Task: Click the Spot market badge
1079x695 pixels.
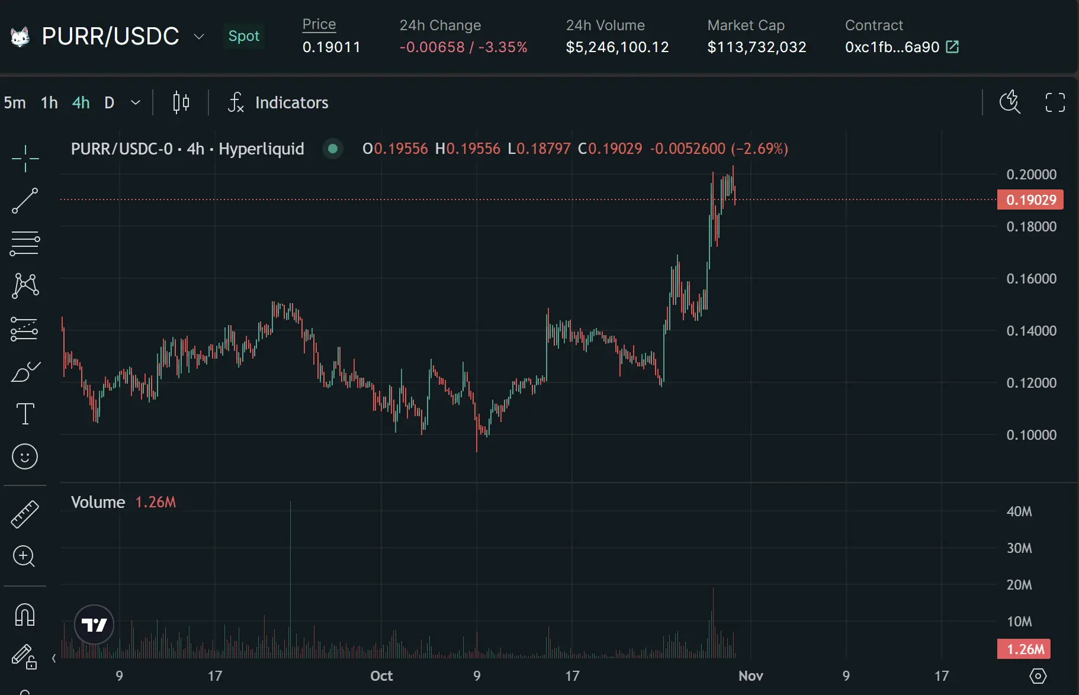Action: pyautogui.click(x=244, y=36)
